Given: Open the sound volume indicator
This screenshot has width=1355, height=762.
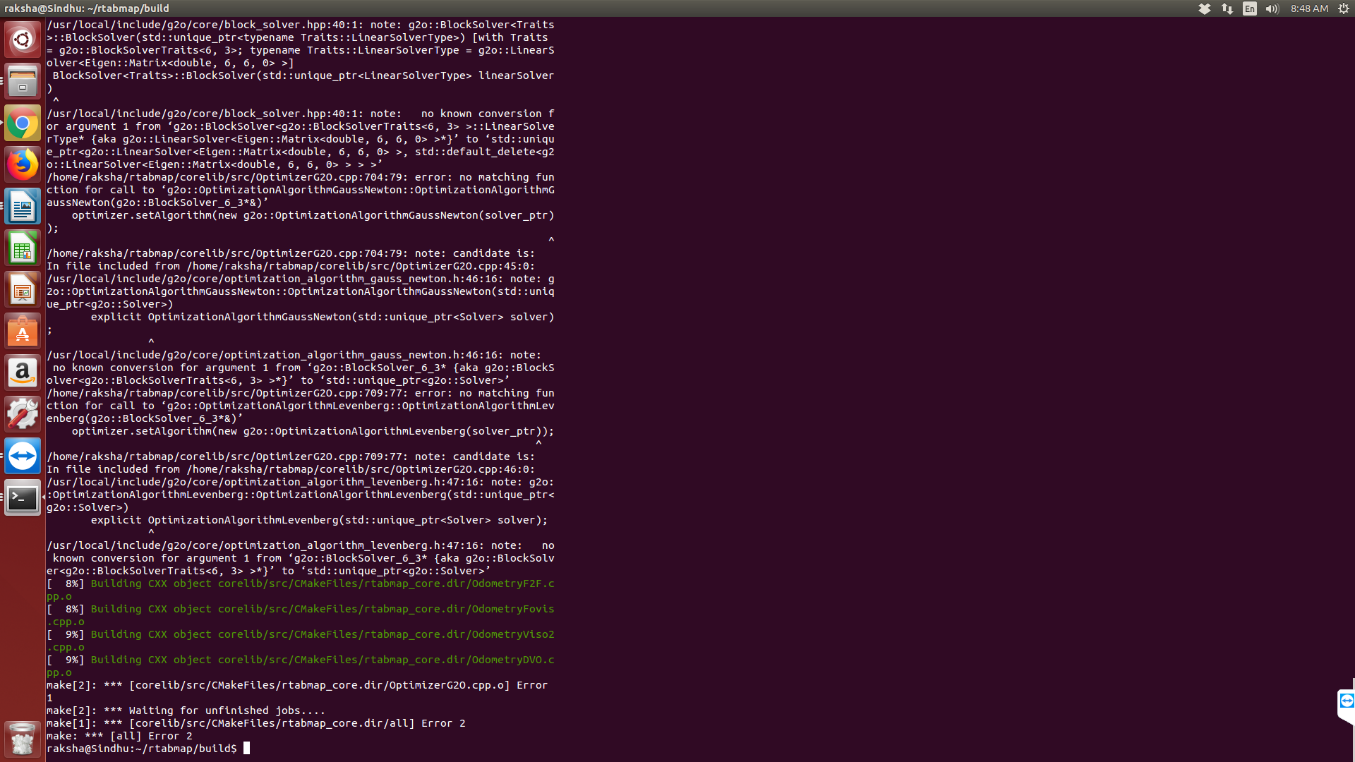Looking at the screenshot, I should pos(1272,8).
